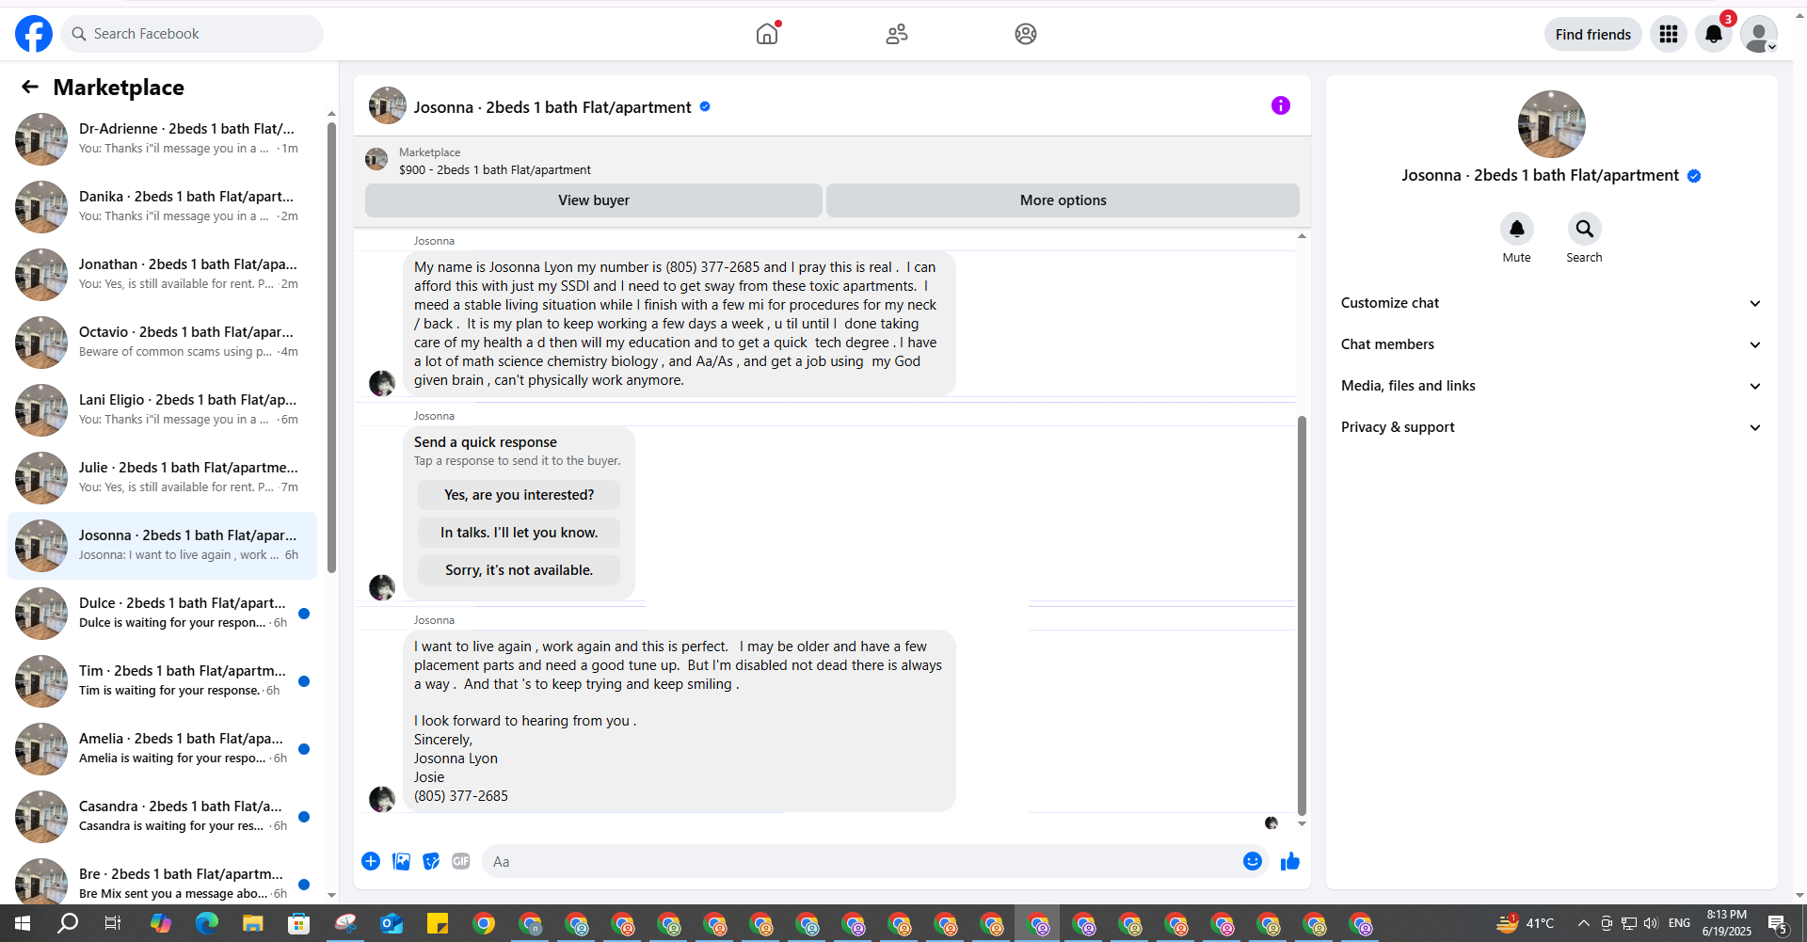
Task: Open the Tim conversation
Action: click(162, 681)
